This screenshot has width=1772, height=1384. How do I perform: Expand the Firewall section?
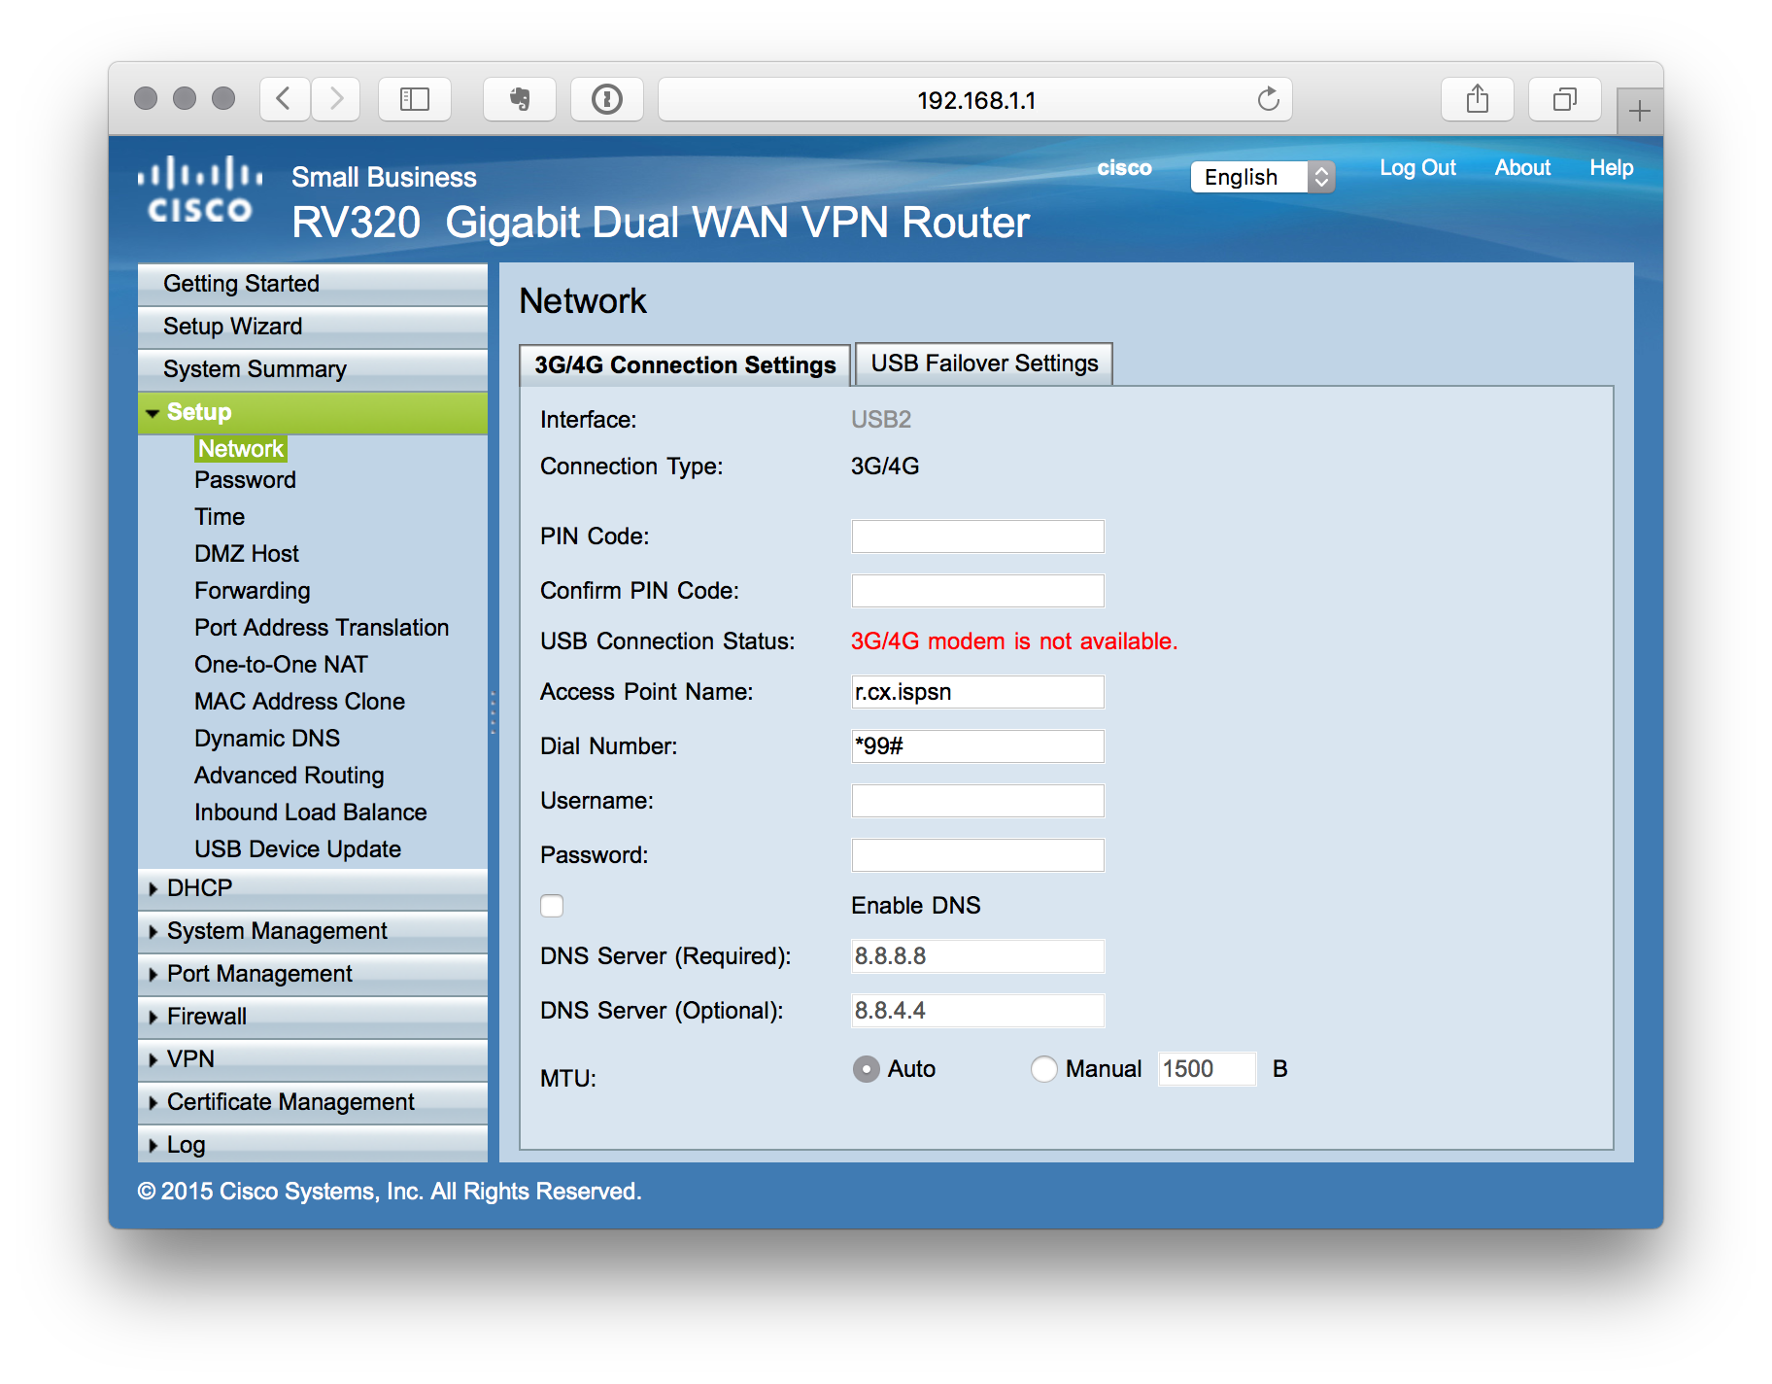(313, 1017)
